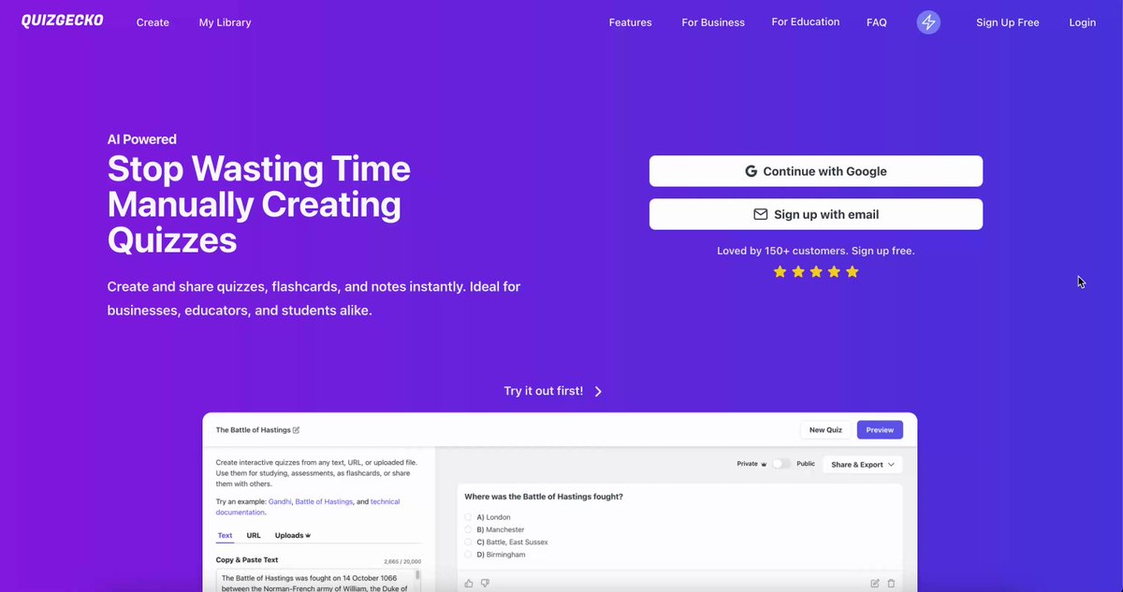This screenshot has width=1123, height=592.
Task: Click the thumbs down icon under the question
Action: (485, 582)
